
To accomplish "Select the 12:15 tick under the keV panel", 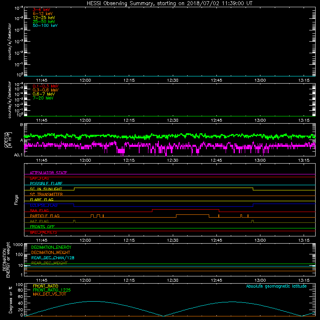I will (x=129, y=80).
